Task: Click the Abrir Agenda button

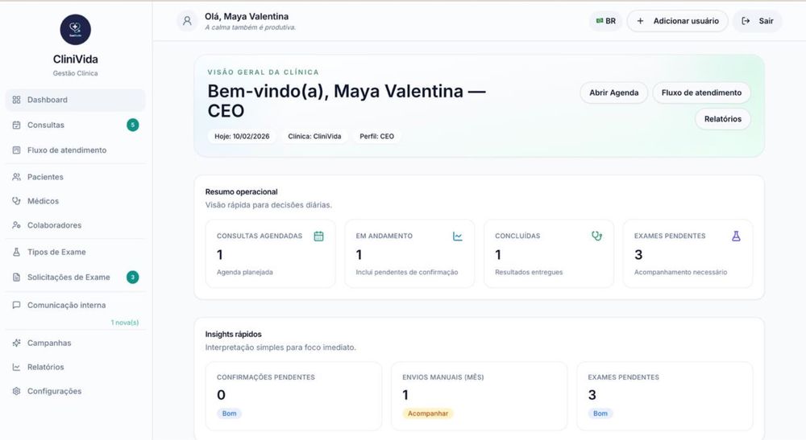Action: (x=613, y=93)
